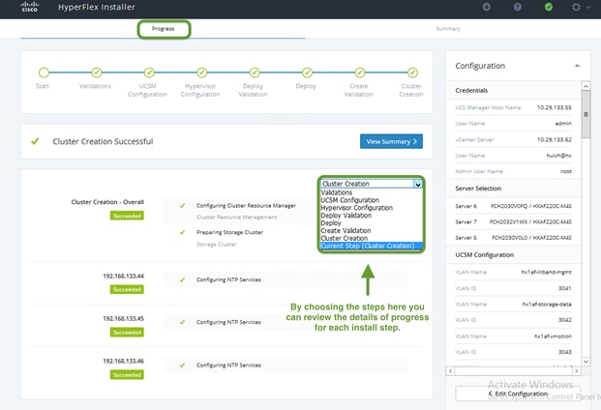Click VLAN ID value 3041

click(565, 288)
